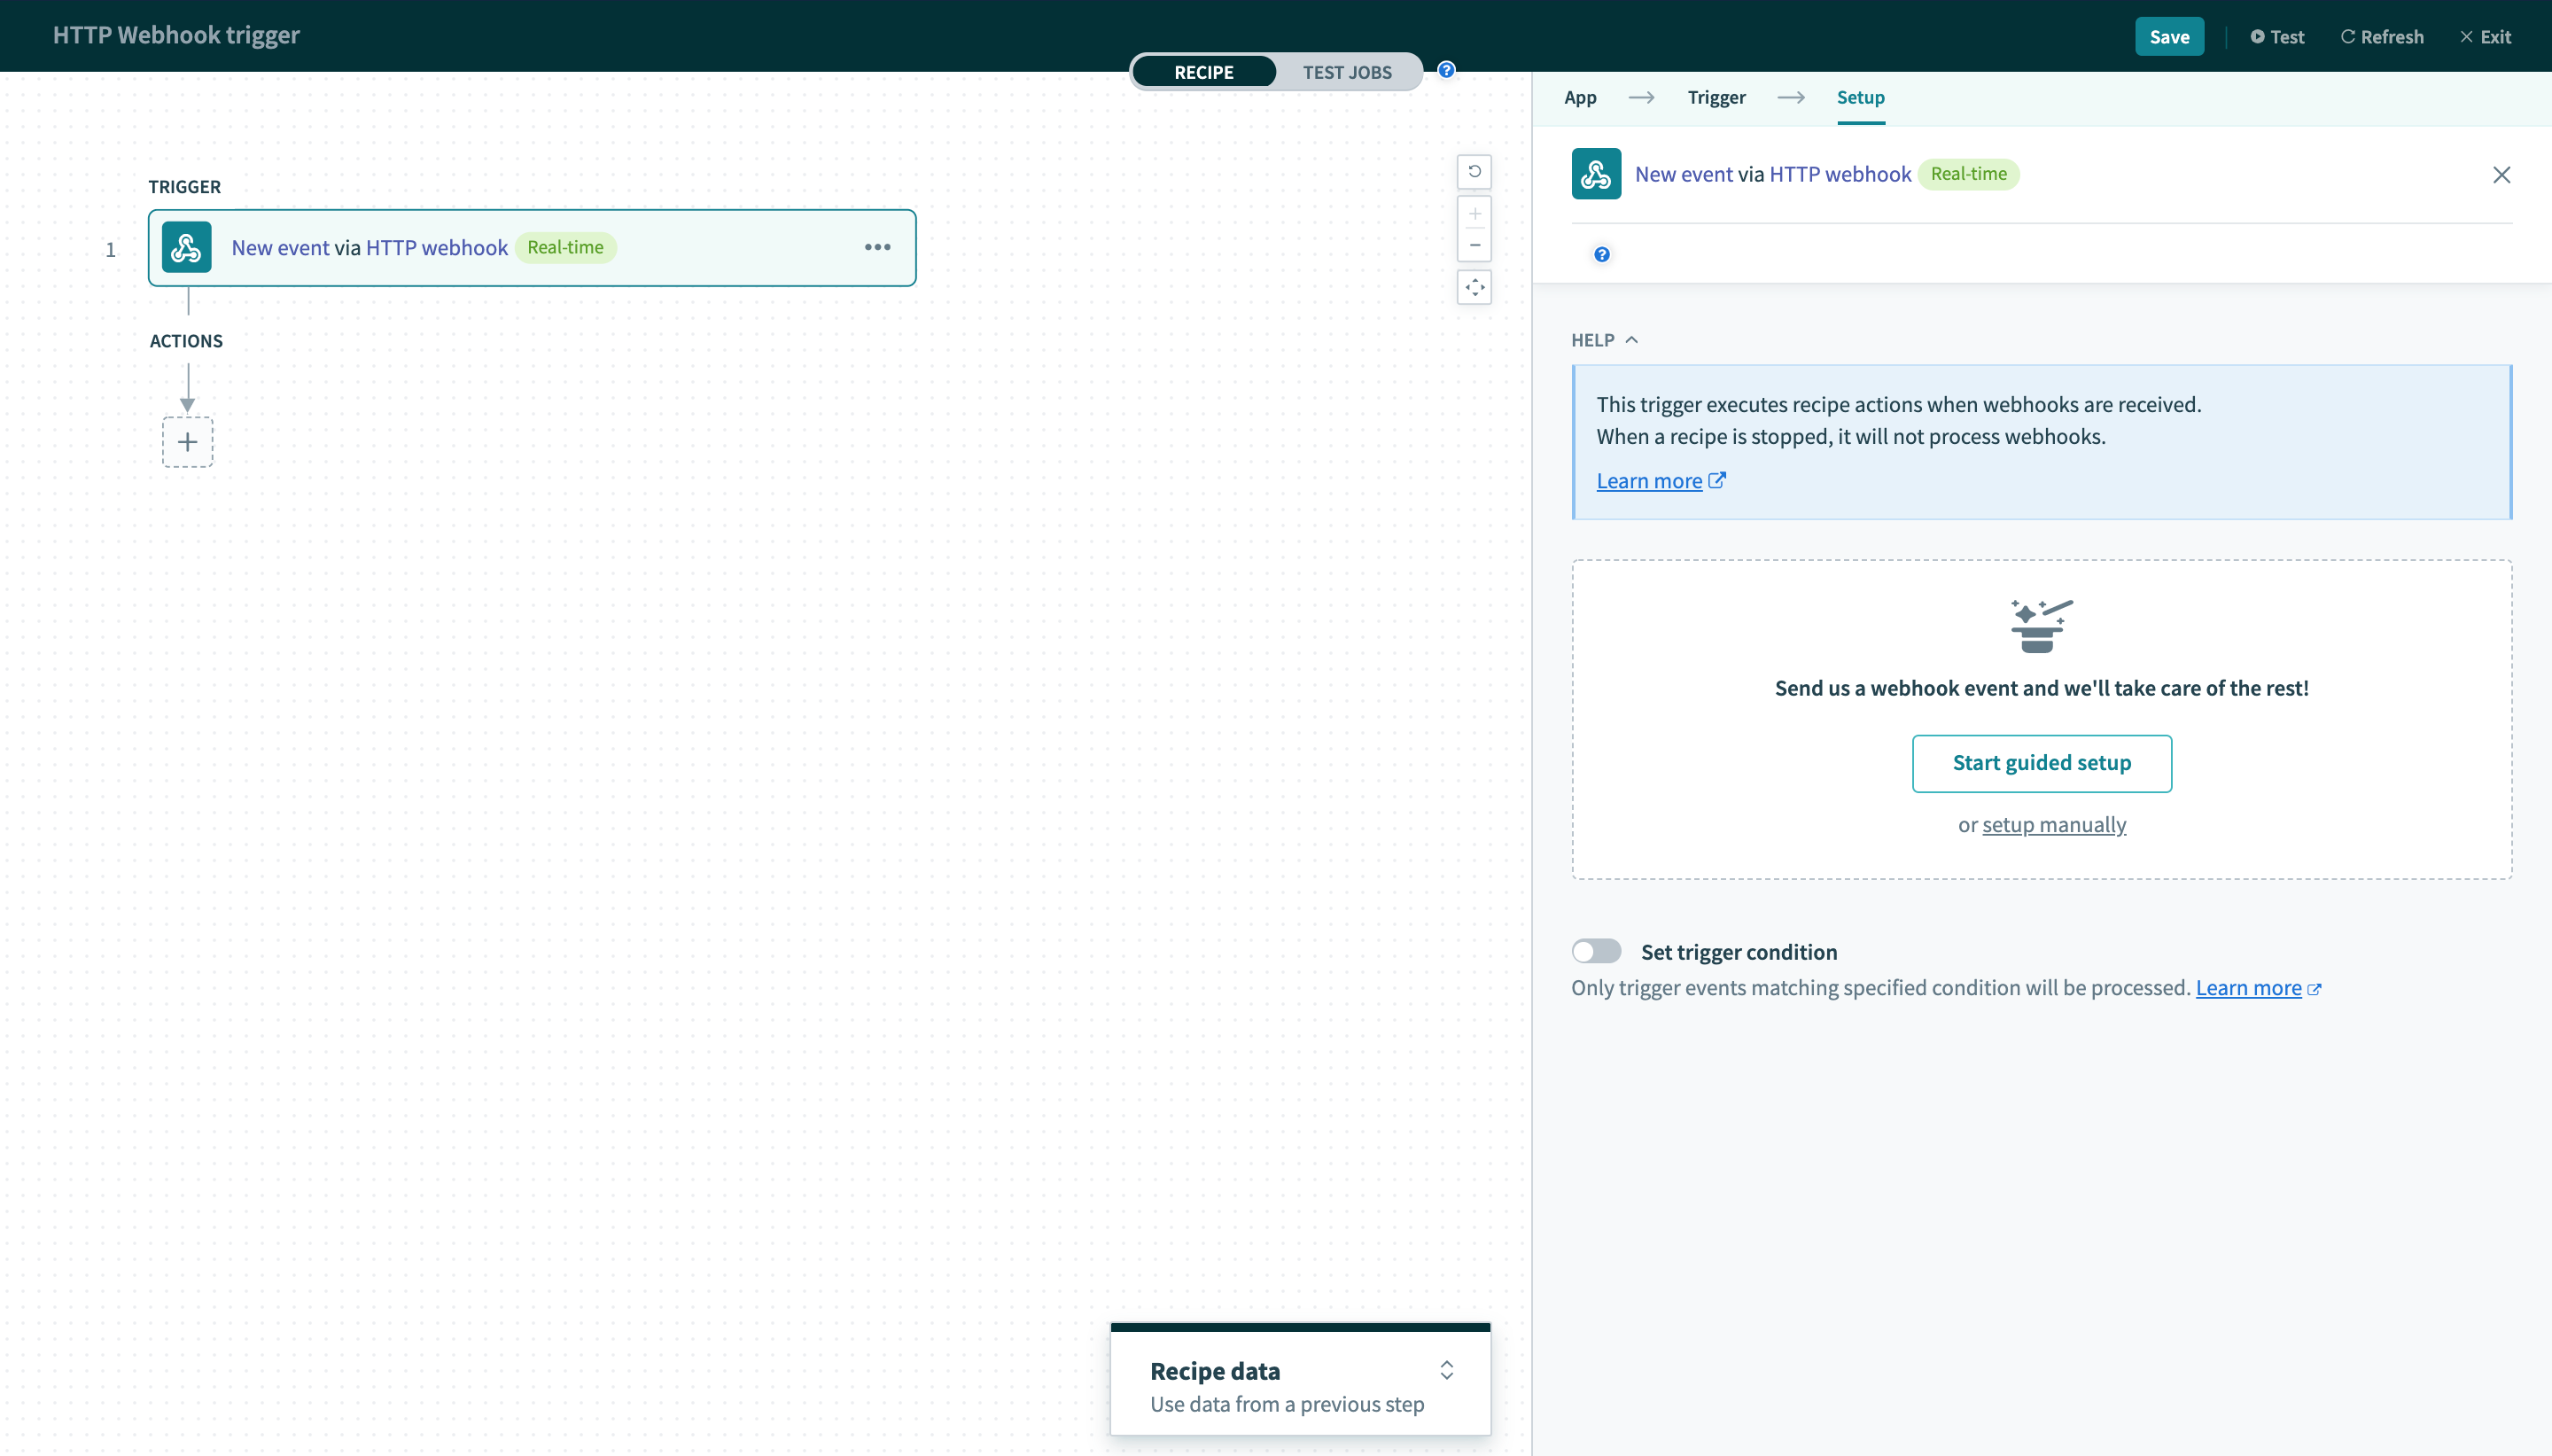
Task: Select the webhook icon in the setup panel header
Action: pyautogui.click(x=1595, y=173)
